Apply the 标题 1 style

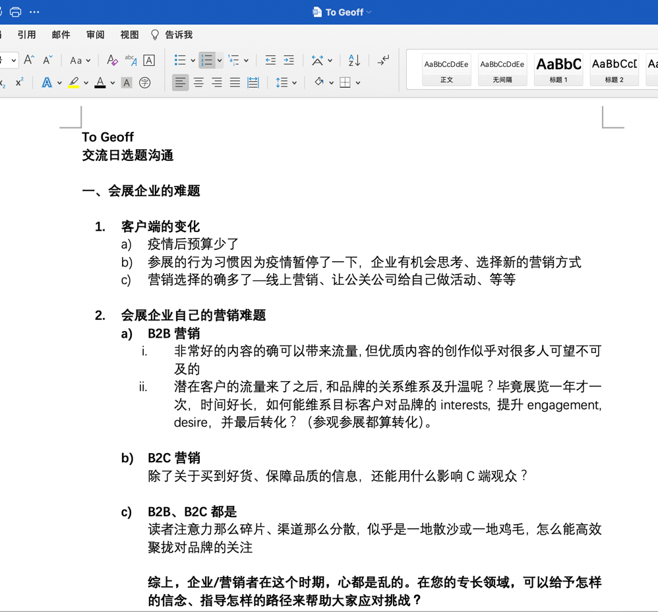558,70
